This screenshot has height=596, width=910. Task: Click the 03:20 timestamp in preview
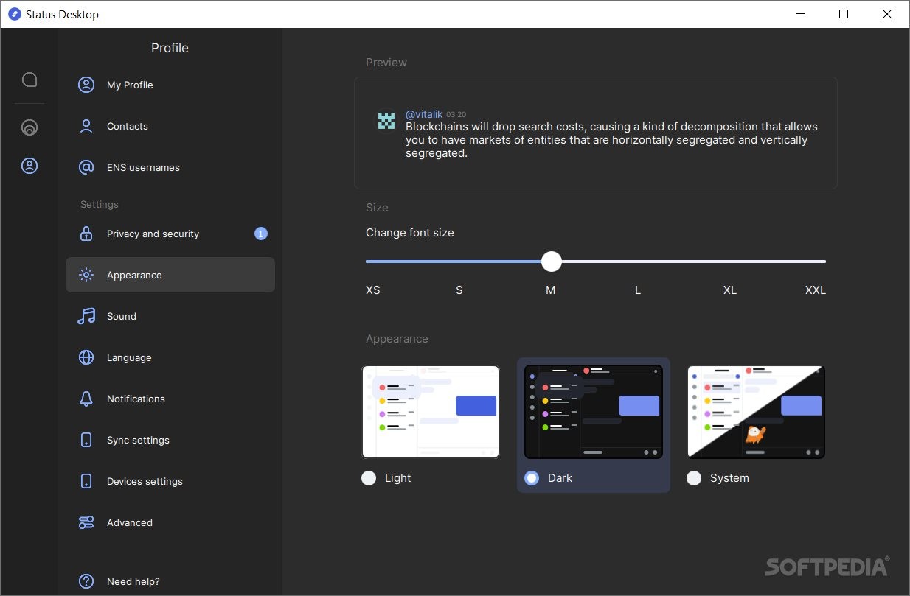pos(456,115)
